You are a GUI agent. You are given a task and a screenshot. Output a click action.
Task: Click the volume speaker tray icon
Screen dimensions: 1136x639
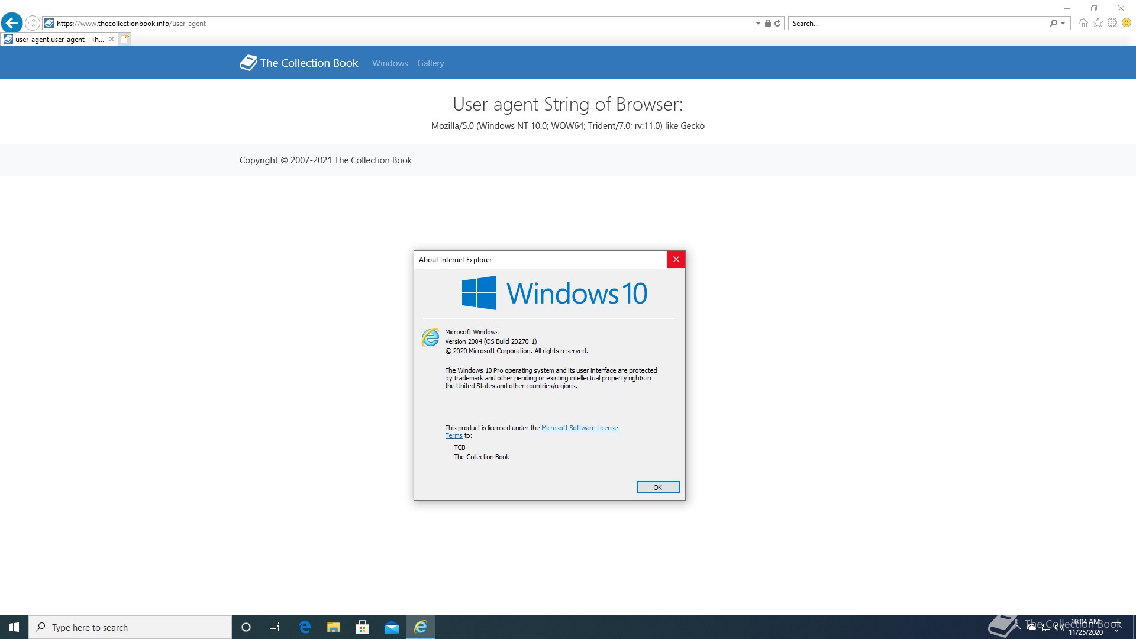(1059, 627)
